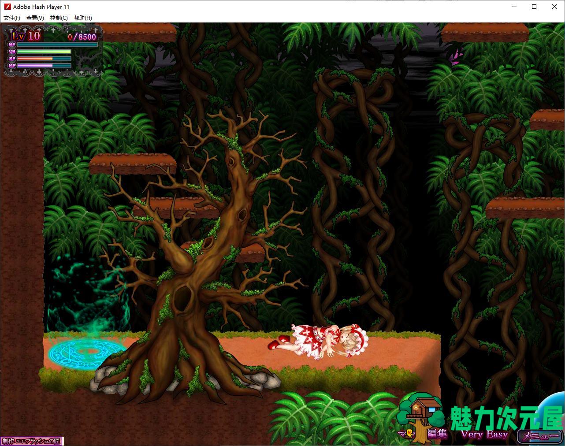Open the 帮助(H) menu
The height and width of the screenshot is (446, 565).
83,18
